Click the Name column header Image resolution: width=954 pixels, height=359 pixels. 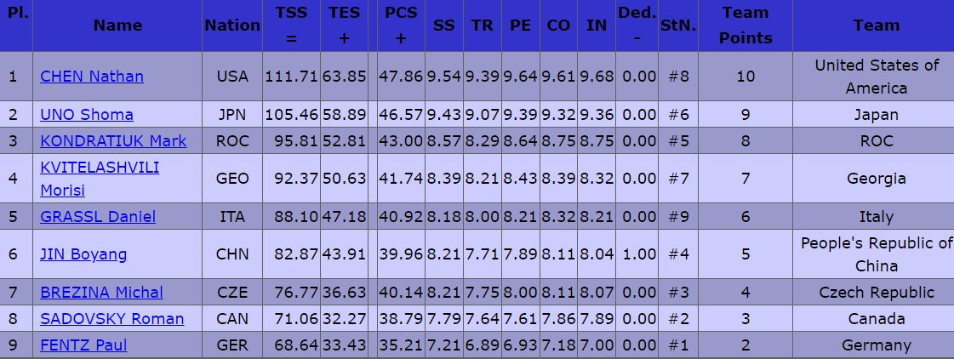[117, 26]
